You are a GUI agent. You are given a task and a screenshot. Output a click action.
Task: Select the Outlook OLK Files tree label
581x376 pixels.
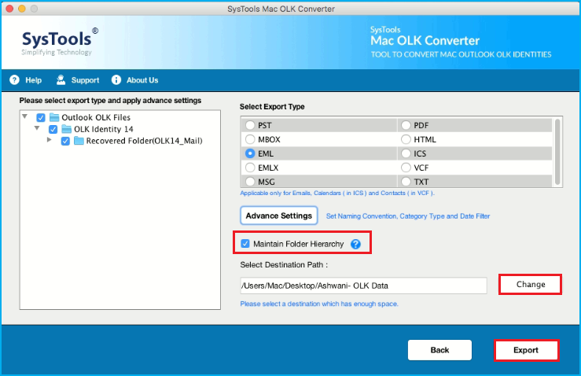pyautogui.click(x=96, y=117)
